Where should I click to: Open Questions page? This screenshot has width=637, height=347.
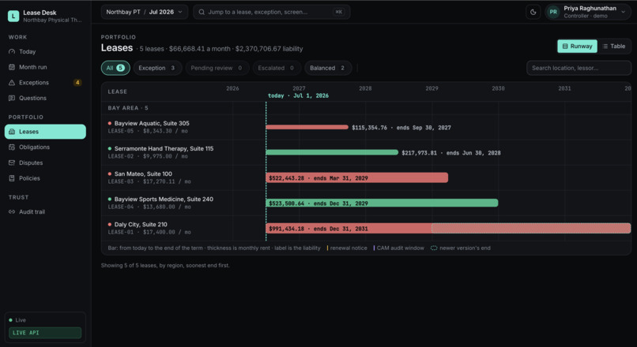(45, 98)
